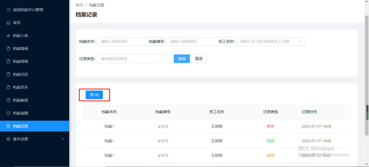Open the 记录类型 dropdown arrow

pos(160,59)
